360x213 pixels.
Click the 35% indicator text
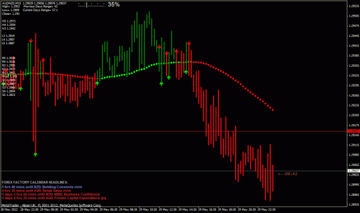113,5
